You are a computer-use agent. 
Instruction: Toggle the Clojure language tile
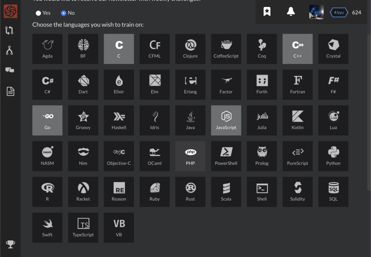tap(190, 49)
